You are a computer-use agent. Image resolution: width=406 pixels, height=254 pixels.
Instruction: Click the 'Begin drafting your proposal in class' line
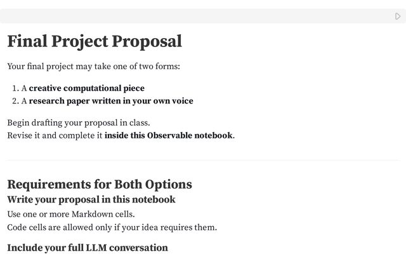[78, 123]
